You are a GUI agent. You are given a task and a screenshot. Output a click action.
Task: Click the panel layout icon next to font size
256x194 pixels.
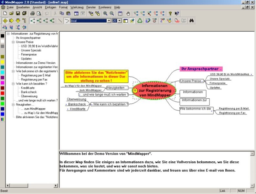pyautogui.click(x=125, y=21)
